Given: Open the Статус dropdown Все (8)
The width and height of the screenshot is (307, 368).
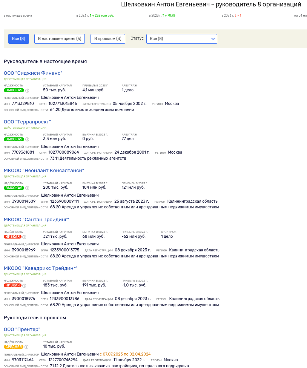Looking at the screenshot, I should [x=182, y=39].
